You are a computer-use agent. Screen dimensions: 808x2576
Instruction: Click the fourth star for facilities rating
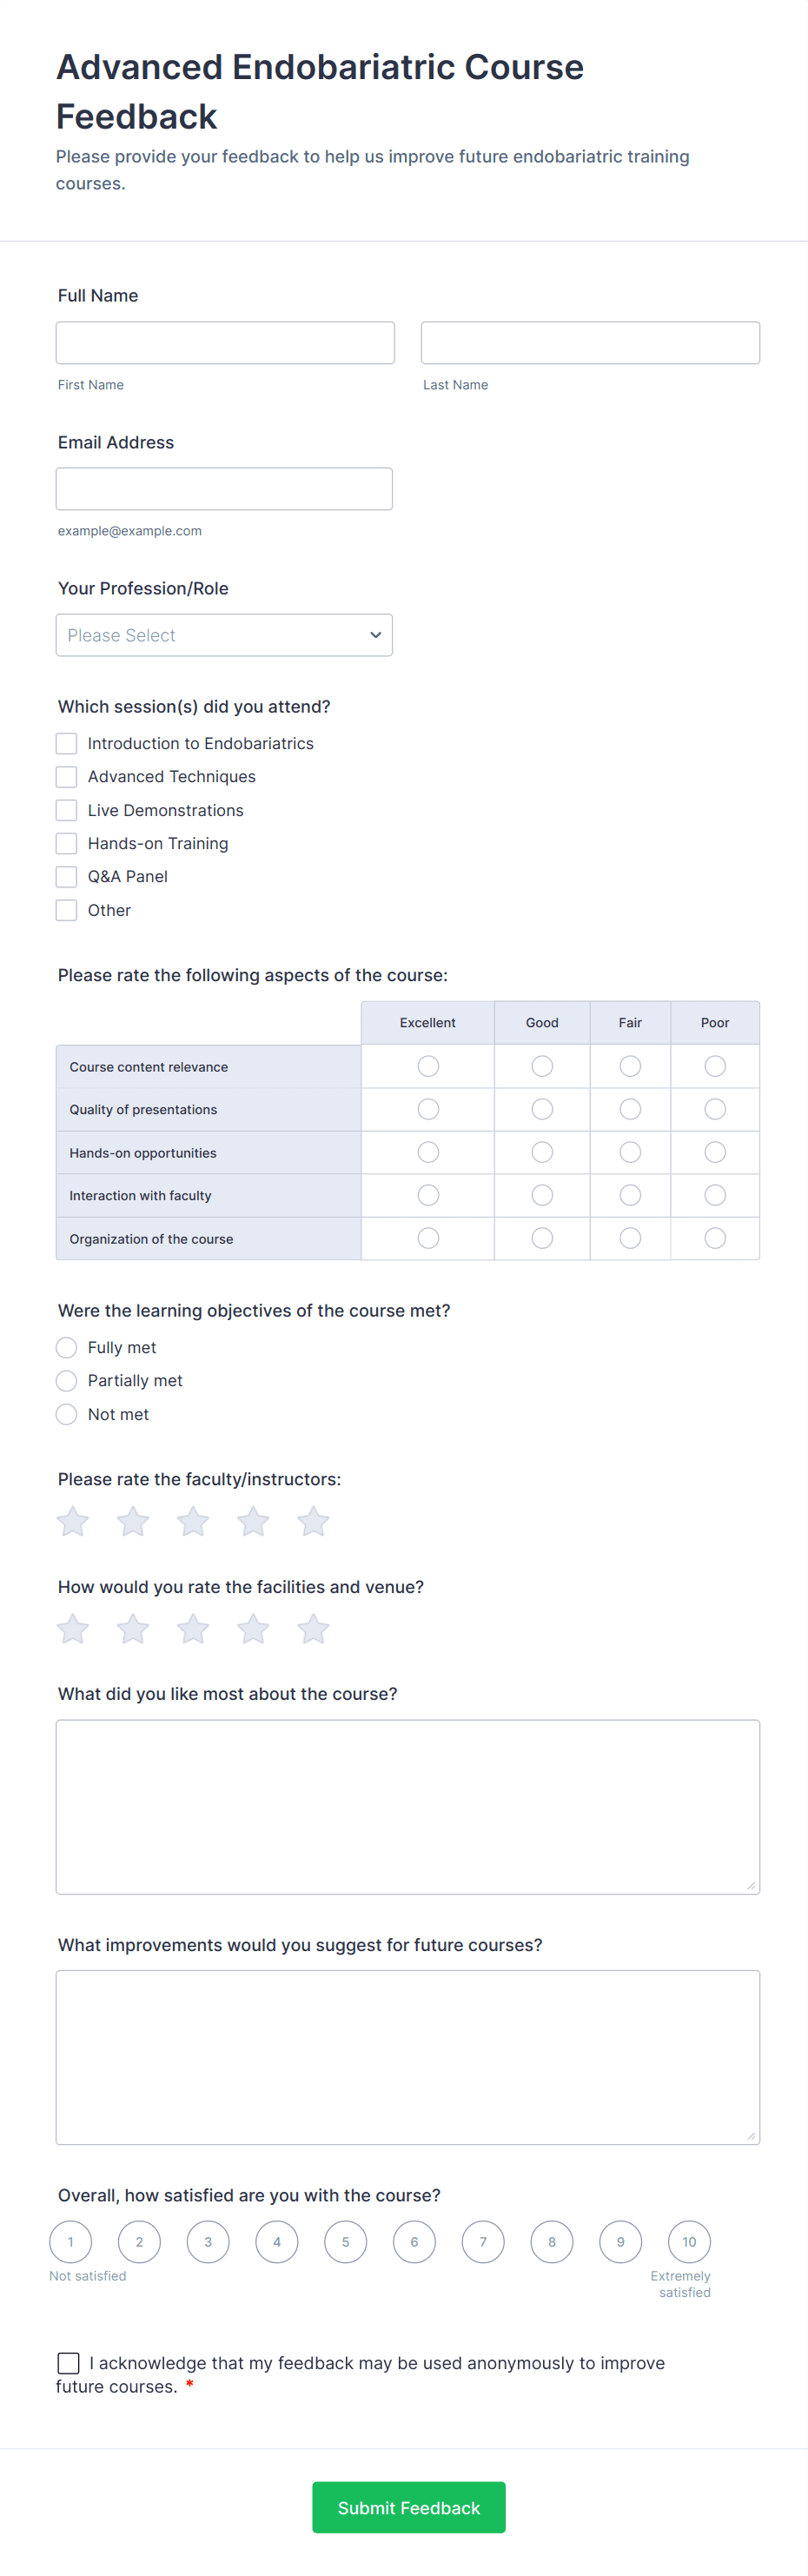coord(253,1628)
